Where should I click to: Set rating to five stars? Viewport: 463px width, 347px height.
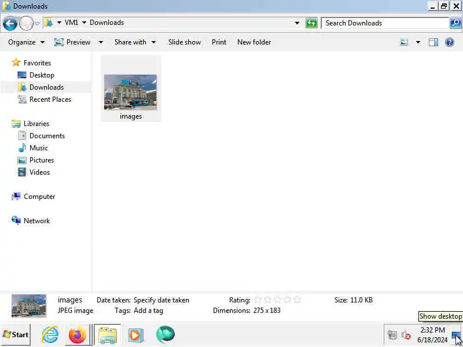click(x=297, y=300)
